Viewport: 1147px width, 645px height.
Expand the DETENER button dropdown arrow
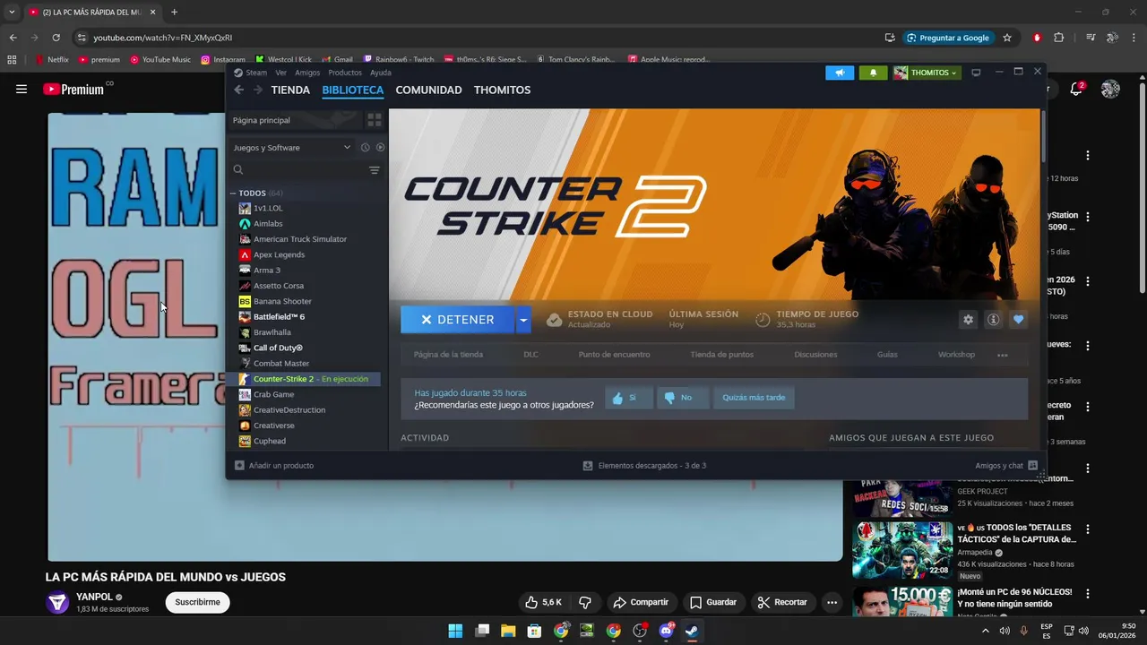pyautogui.click(x=523, y=320)
